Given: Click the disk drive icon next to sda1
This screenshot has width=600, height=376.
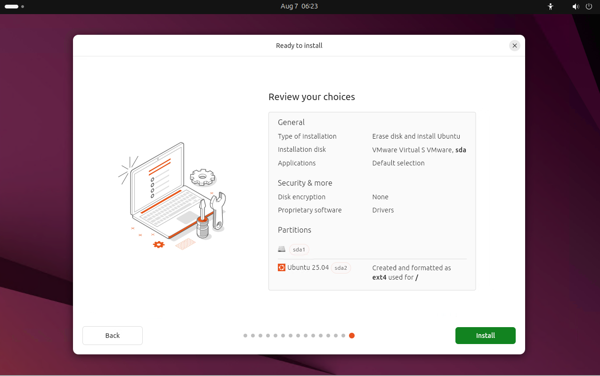Looking at the screenshot, I should [x=282, y=249].
